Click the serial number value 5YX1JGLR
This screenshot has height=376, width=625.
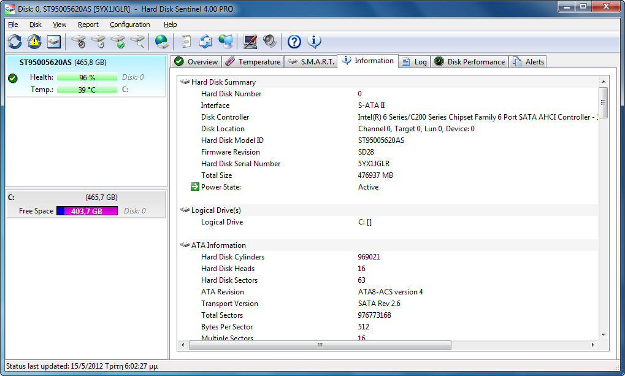point(374,164)
